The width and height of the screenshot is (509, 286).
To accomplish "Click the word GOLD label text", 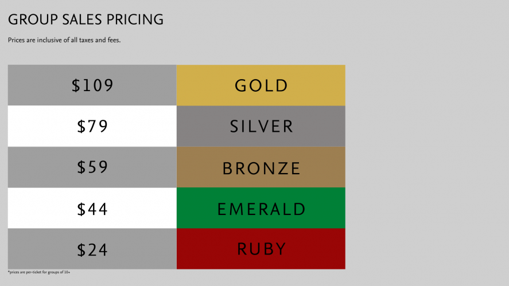I will pyautogui.click(x=261, y=86).
